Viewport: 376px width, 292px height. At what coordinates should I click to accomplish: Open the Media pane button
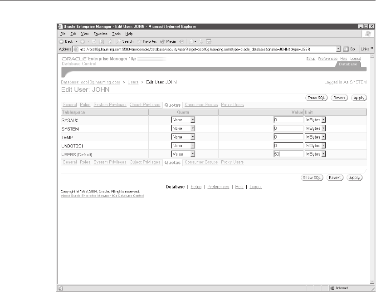coord(168,41)
